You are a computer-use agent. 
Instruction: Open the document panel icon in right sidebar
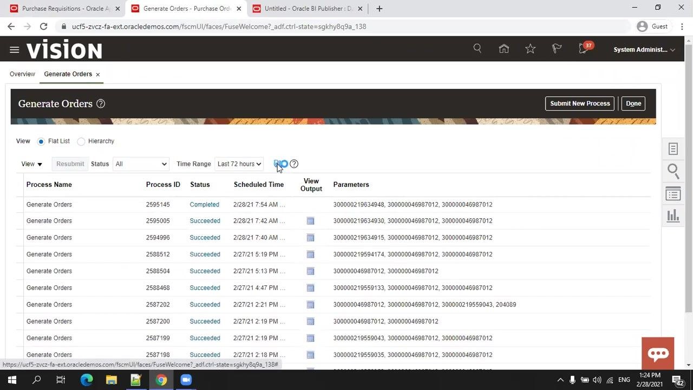click(x=673, y=149)
